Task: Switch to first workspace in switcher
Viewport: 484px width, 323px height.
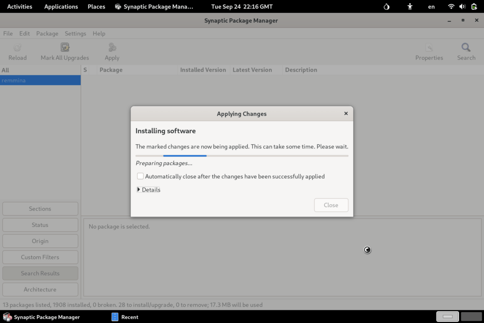Action: point(448,316)
